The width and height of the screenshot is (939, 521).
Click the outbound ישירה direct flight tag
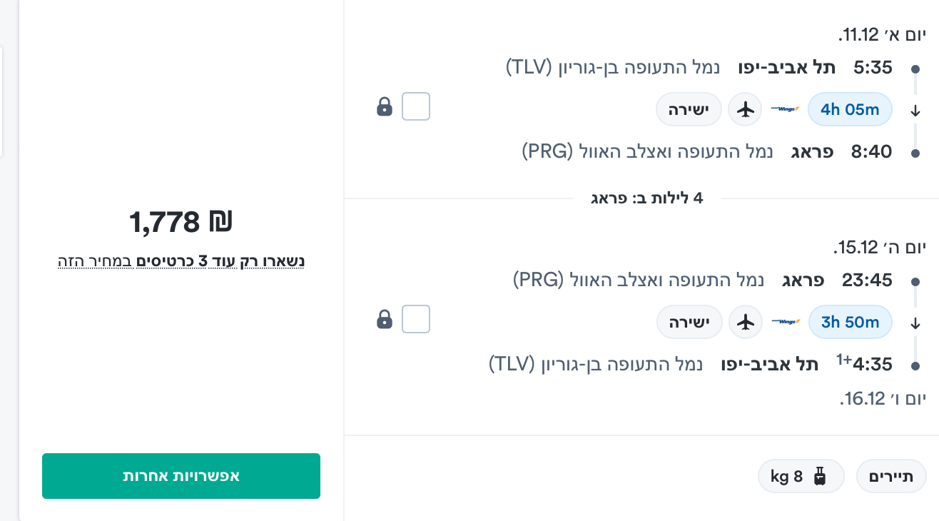click(689, 109)
